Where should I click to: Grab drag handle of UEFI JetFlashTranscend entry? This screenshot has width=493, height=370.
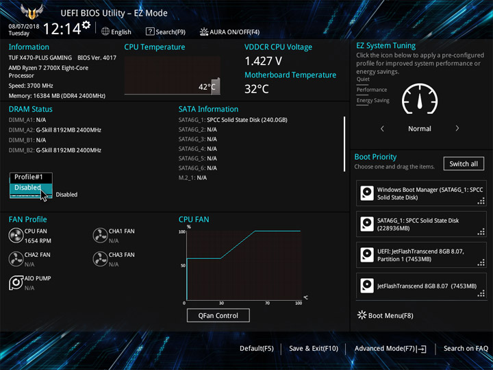tap(481, 262)
